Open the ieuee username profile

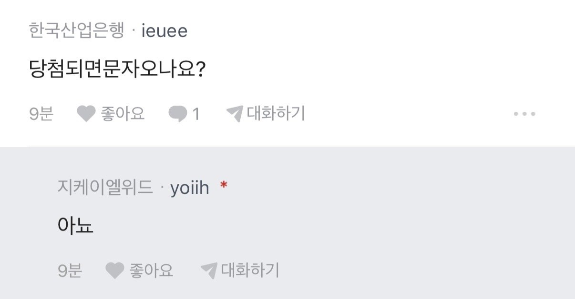pos(164,31)
